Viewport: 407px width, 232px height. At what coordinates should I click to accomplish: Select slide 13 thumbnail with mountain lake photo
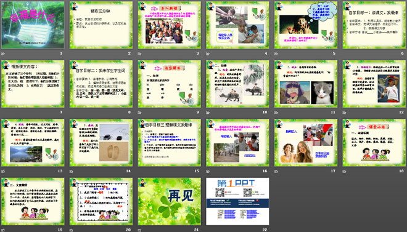[33, 143]
